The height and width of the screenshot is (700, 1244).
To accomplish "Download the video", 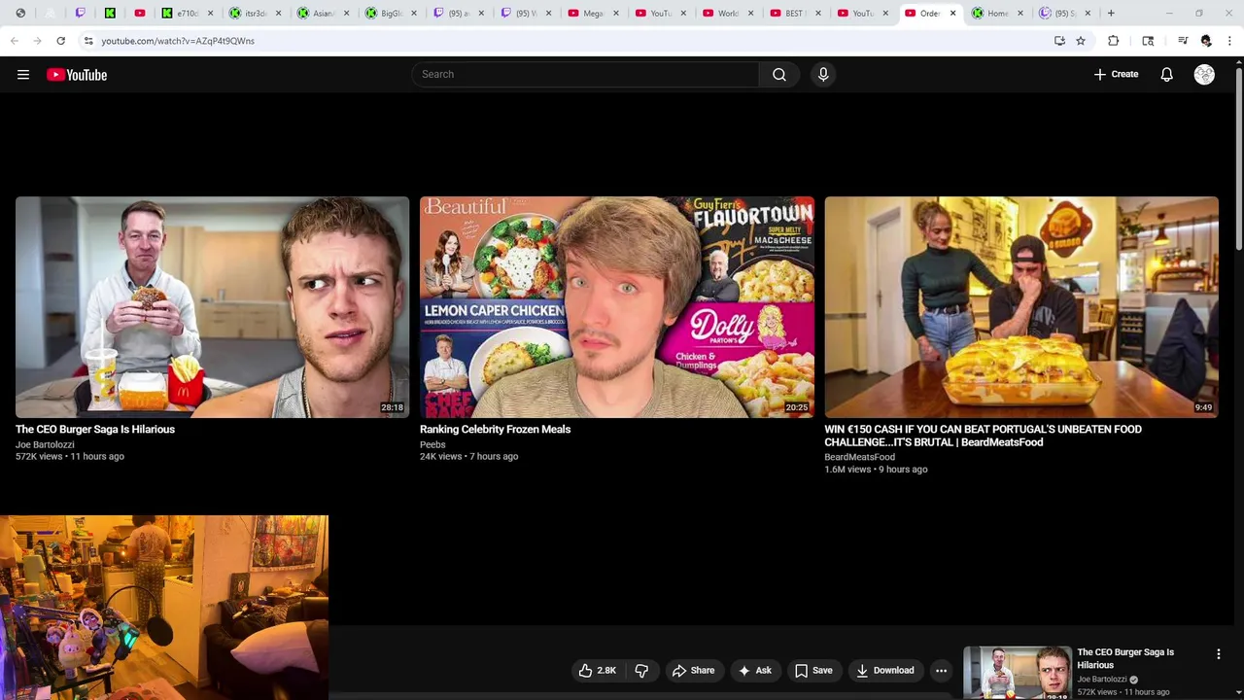I will coord(884,670).
